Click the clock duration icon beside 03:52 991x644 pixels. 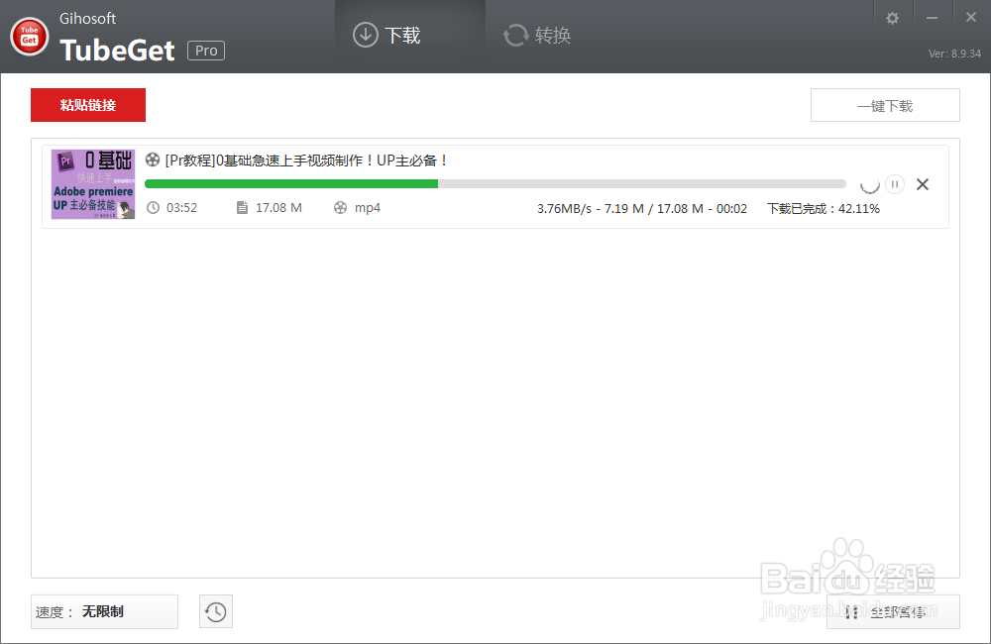pyautogui.click(x=153, y=208)
